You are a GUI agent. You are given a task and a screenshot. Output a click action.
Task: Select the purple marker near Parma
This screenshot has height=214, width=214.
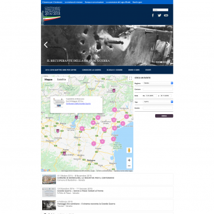[64, 153]
